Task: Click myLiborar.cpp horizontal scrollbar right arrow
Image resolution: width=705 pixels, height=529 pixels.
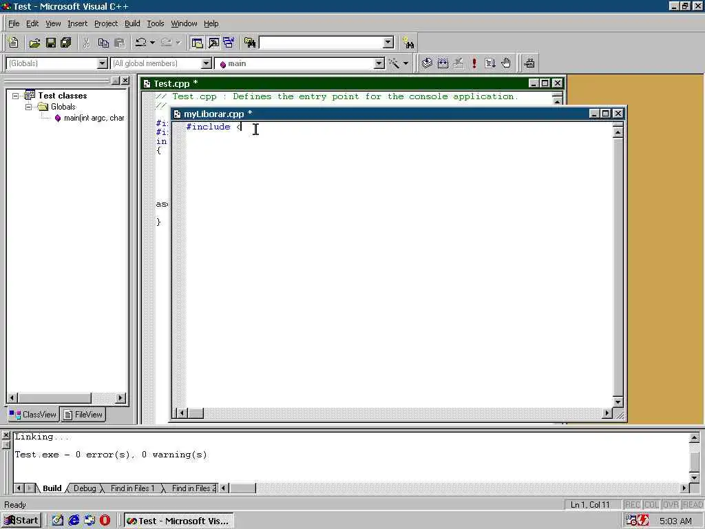Action: 607,413
